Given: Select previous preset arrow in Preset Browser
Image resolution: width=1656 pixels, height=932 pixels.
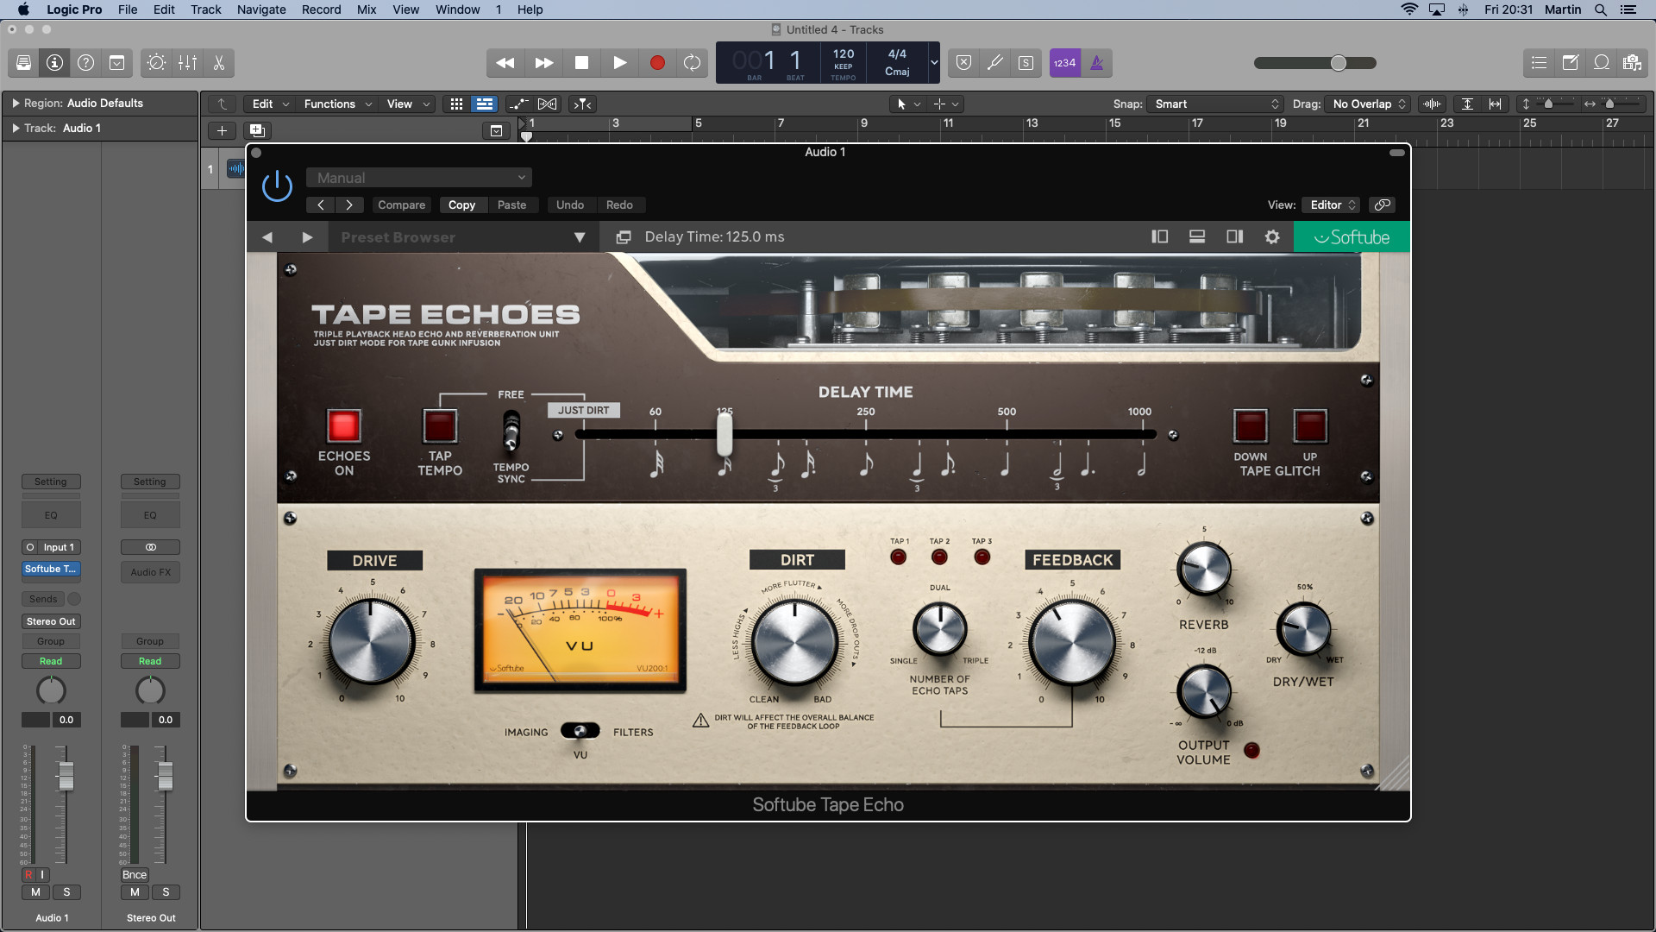Looking at the screenshot, I should point(267,237).
